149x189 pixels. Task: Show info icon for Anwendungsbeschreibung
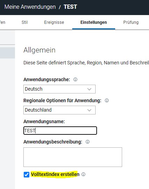[x=88, y=142]
